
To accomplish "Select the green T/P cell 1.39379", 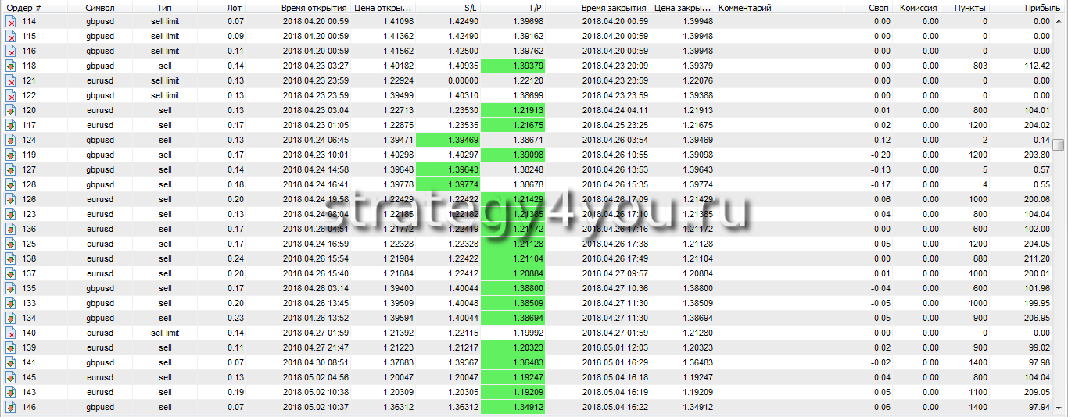I will pyautogui.click(x=514, y=66).
